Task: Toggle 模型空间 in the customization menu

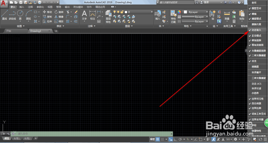Action: (x=257, y=8)
